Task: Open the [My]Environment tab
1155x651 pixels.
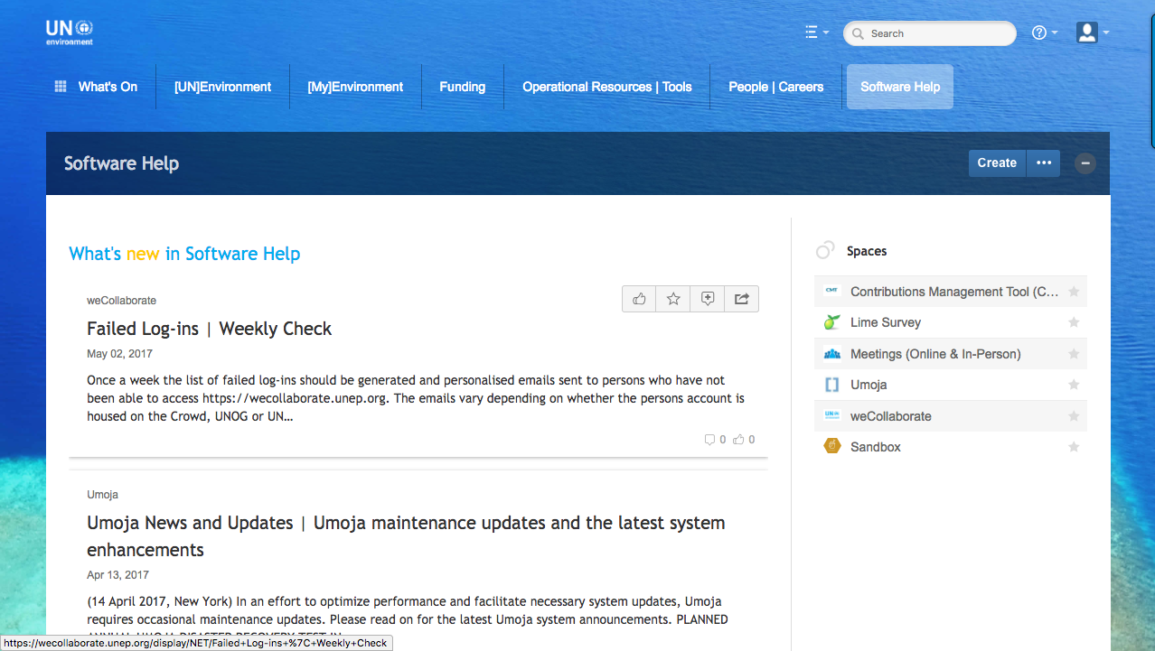Action: tap(355, 87)
